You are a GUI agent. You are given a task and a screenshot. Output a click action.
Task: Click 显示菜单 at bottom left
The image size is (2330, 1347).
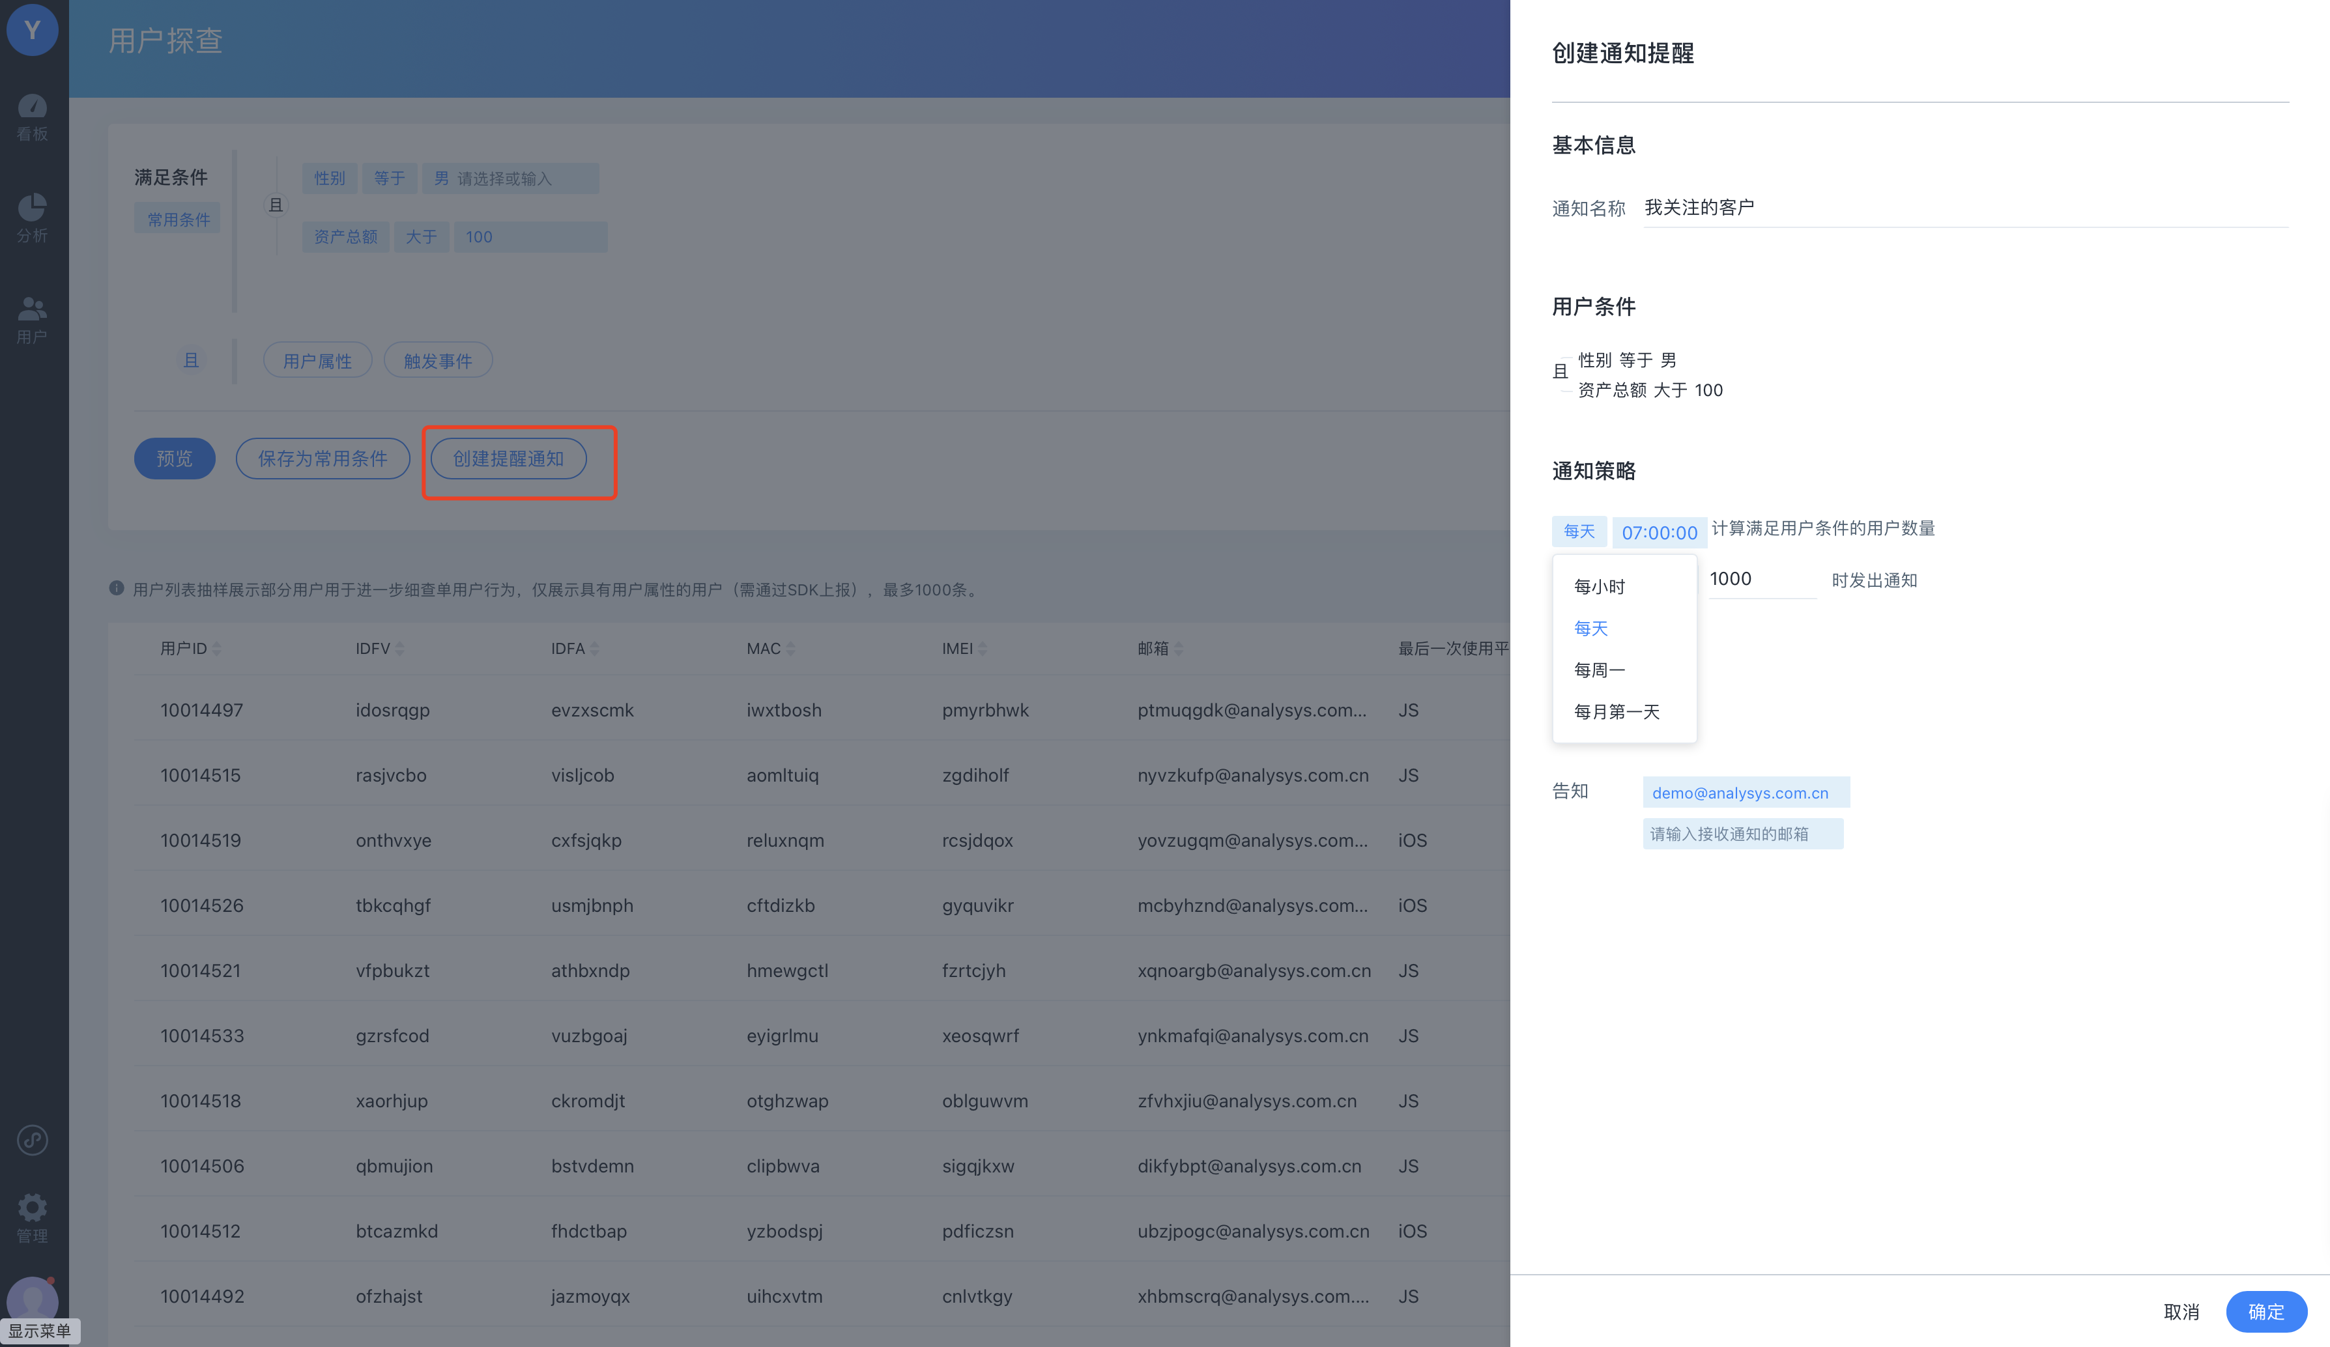click(x=40, y=1330)
